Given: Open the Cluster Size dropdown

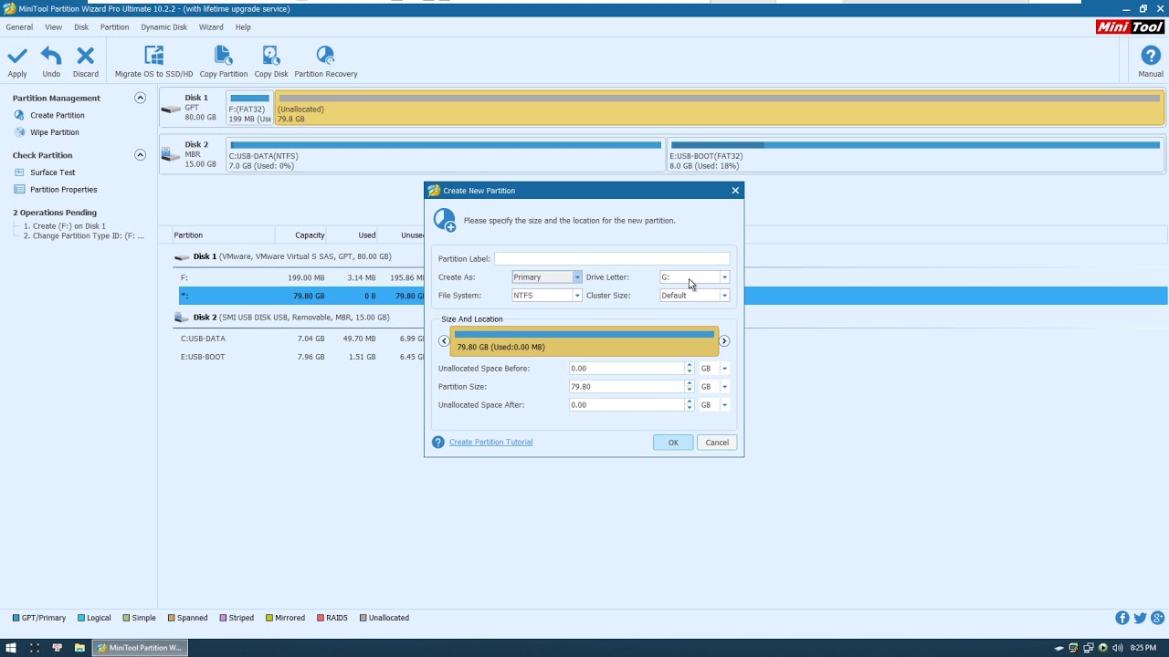Looking at the screenshot, I should (x=694, y=296).
